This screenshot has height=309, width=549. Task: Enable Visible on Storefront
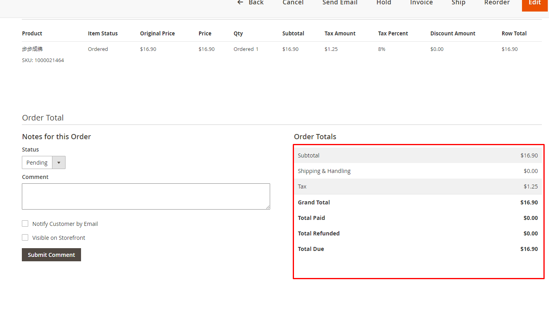[25, 237]
